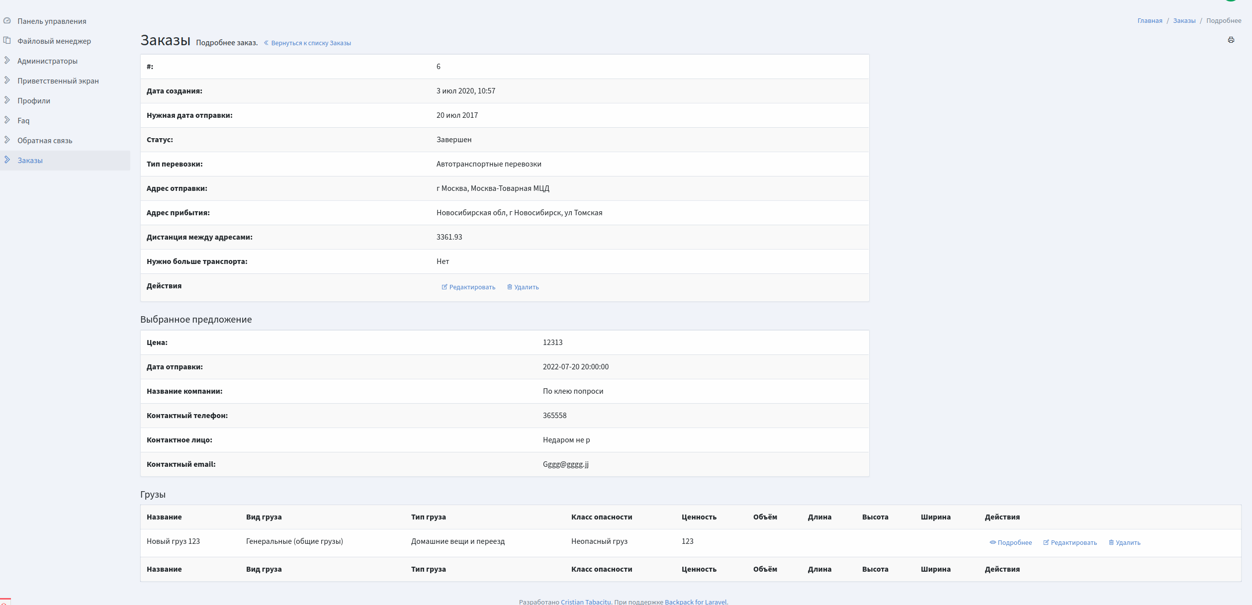Open the Cristian Tabacitu footer link
The width and height of the screenshot is (1252, 605).
[x=585, y=602]
